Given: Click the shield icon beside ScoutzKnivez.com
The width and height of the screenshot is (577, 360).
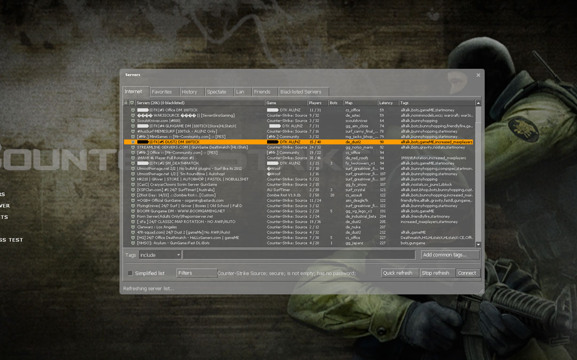Looking at the screenshot, I should click(133, 121).
